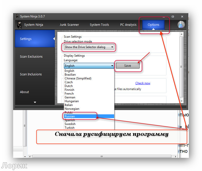
Task: Click background window horizontal scrollbar thumb
Action: click(102, 157)
